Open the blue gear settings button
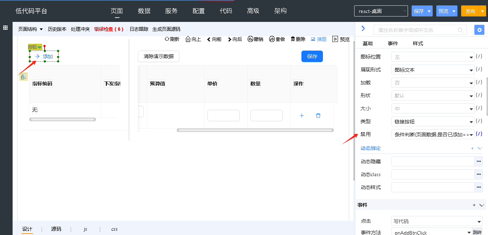 point(479,30)
